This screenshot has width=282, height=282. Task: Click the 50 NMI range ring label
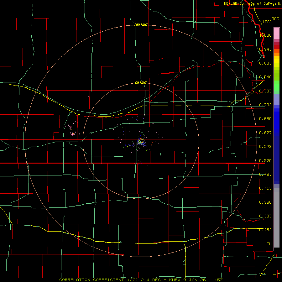point(141,83)
